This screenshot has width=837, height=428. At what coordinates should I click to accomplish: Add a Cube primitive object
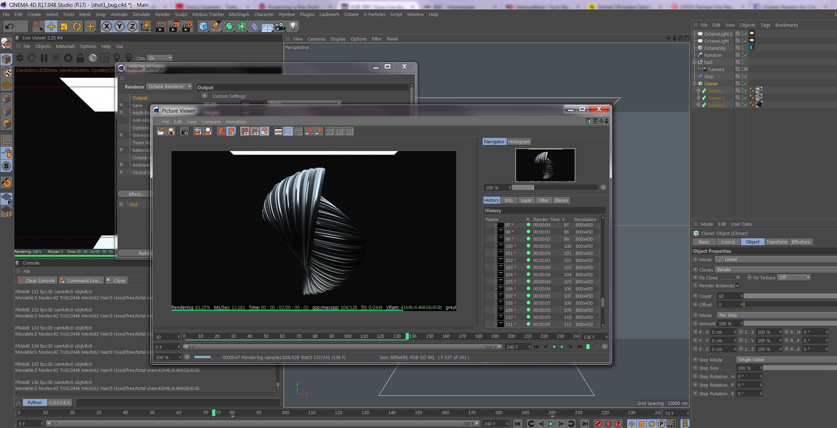[203, 26]
